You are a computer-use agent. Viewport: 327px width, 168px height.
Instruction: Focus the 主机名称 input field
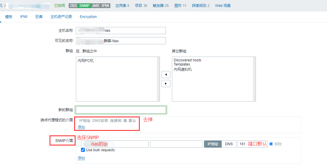coord(121,30)
